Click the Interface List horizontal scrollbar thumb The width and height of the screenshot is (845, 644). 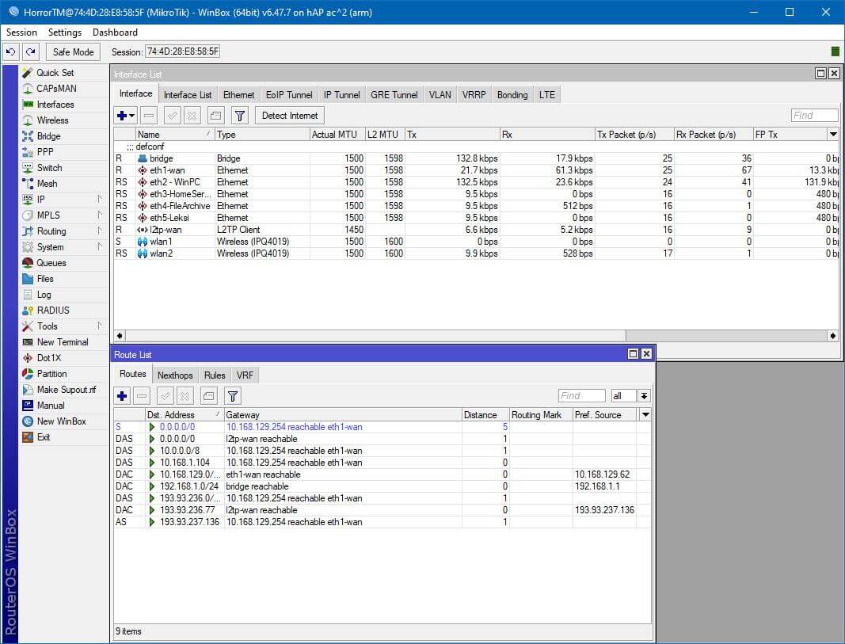tap(375, 336)
